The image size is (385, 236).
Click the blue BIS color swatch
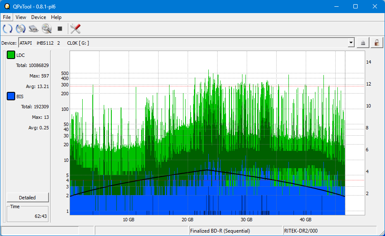pos(11,97)
